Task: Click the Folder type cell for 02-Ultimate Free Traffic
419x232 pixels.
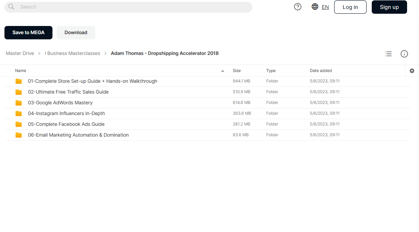Action: click(272, 92)
